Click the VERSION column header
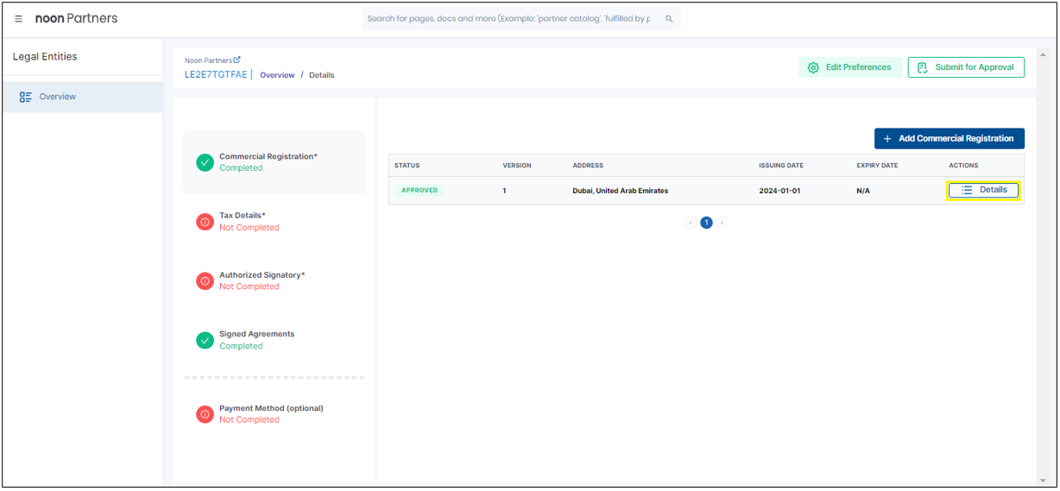The height and width of the screenshot is (491, 1060). (517, 166)
